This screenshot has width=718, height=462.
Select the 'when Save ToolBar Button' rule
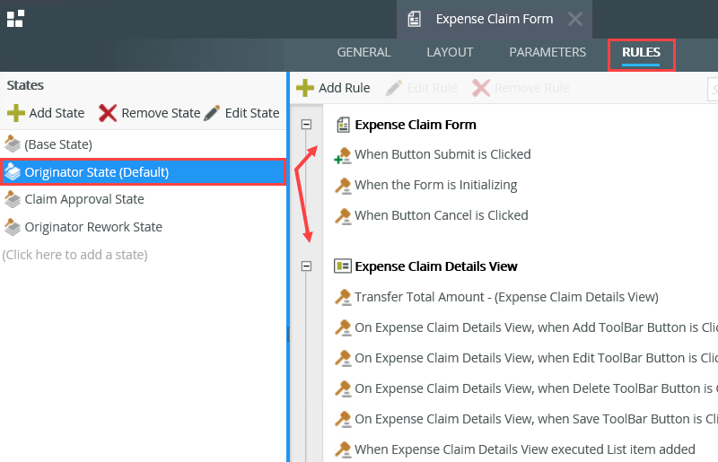536,419
